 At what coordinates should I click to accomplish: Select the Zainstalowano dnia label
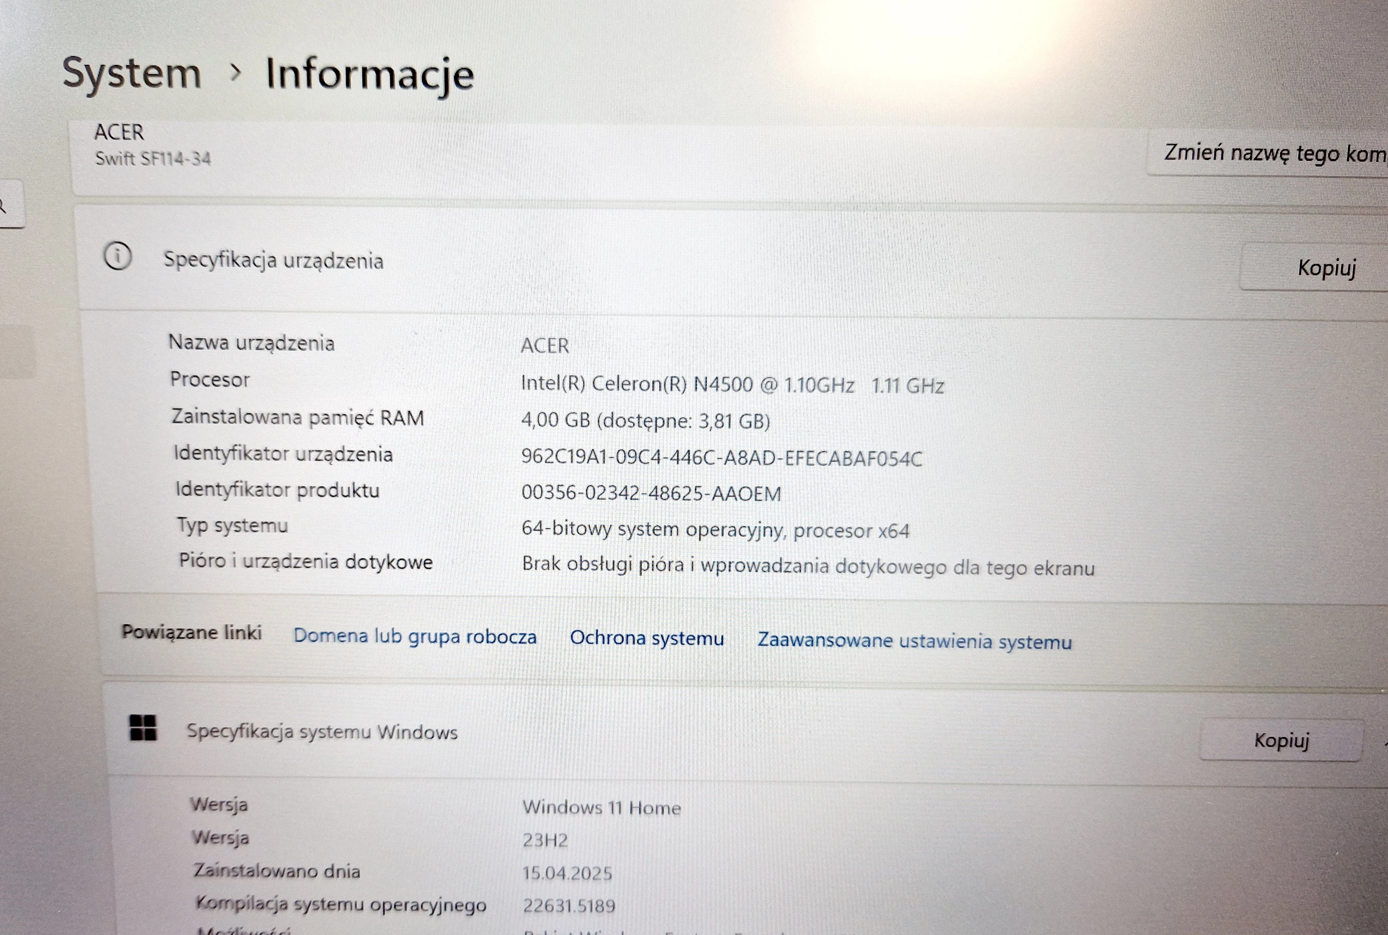(277, 871)
